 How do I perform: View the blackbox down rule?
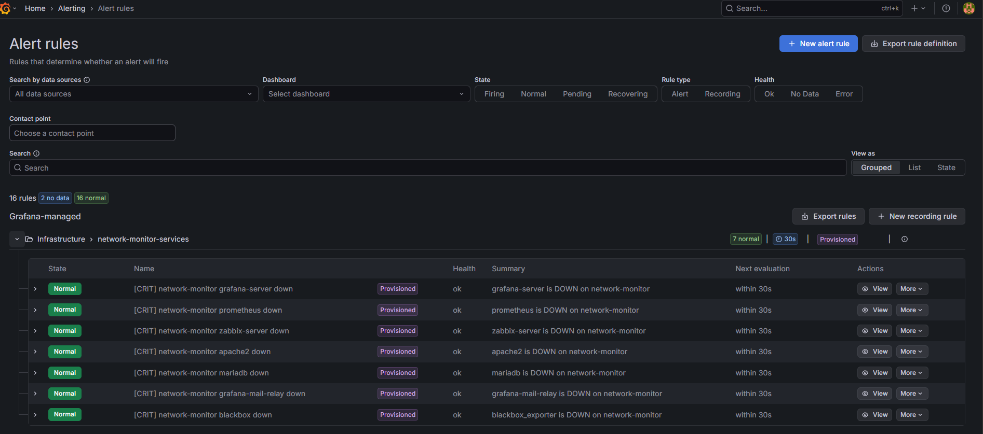(x=874, y=415)
